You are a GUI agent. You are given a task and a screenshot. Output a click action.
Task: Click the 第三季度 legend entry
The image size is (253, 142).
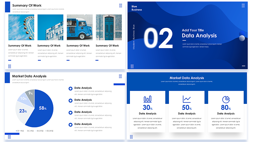(40, 131)
